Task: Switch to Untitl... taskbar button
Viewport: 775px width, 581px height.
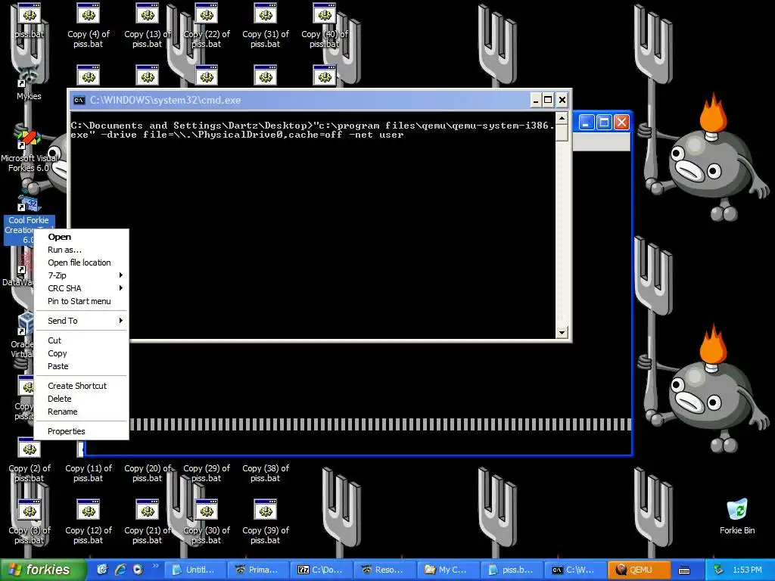Action: point(195,570)
